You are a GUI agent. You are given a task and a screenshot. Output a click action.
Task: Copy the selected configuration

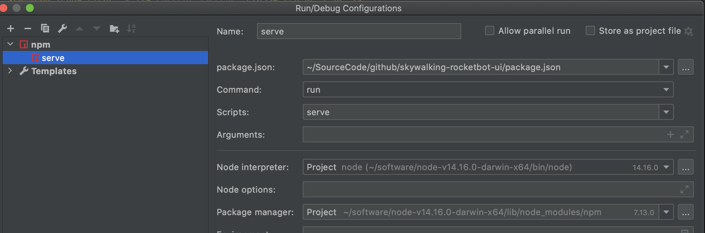click(45, 29)
